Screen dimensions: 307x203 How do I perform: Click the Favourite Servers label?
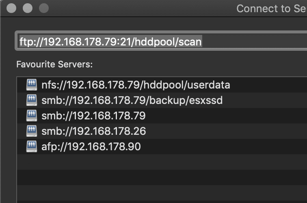pos(54,64)
